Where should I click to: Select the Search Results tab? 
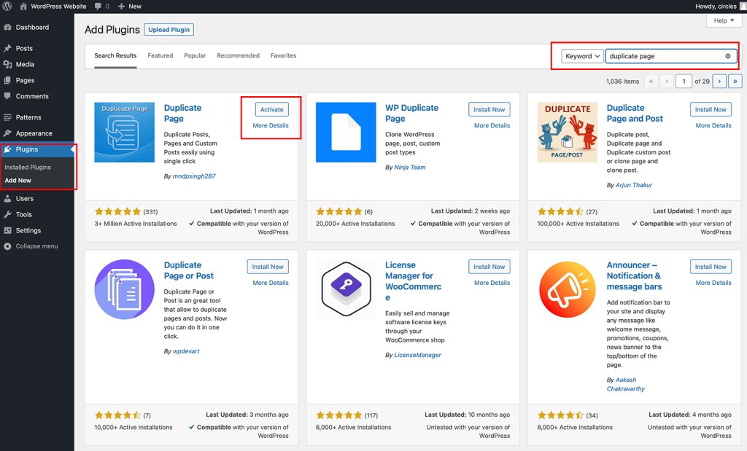coord(115,55)
